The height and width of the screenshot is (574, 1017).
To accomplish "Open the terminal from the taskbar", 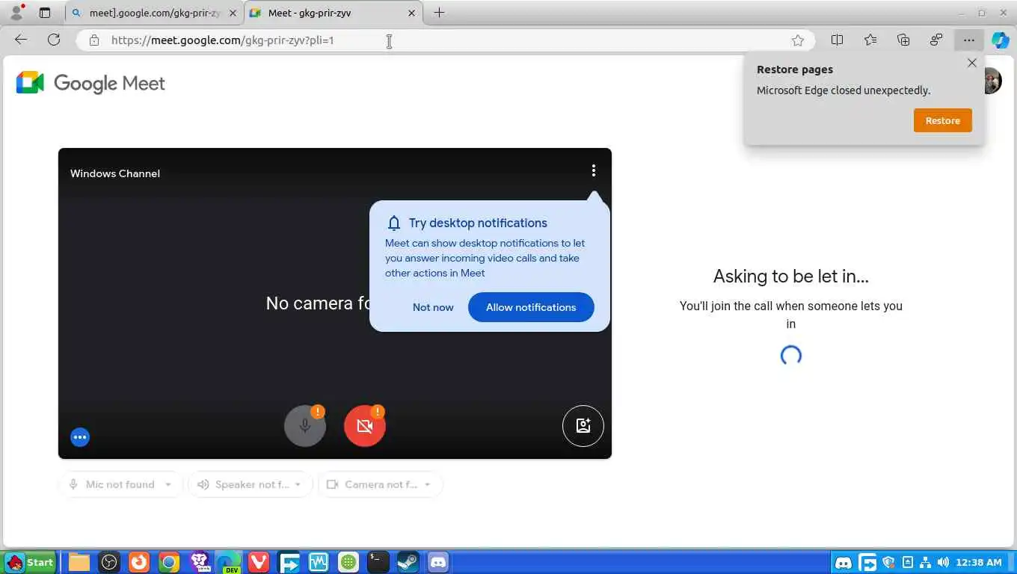I will coord(378,562).
